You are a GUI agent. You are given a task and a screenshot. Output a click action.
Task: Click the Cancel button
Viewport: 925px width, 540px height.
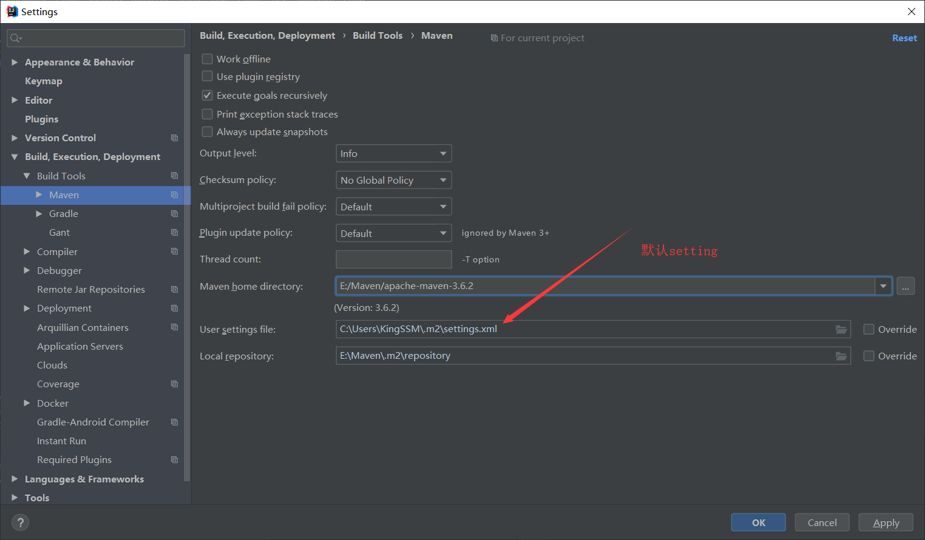tap(822, 522)
